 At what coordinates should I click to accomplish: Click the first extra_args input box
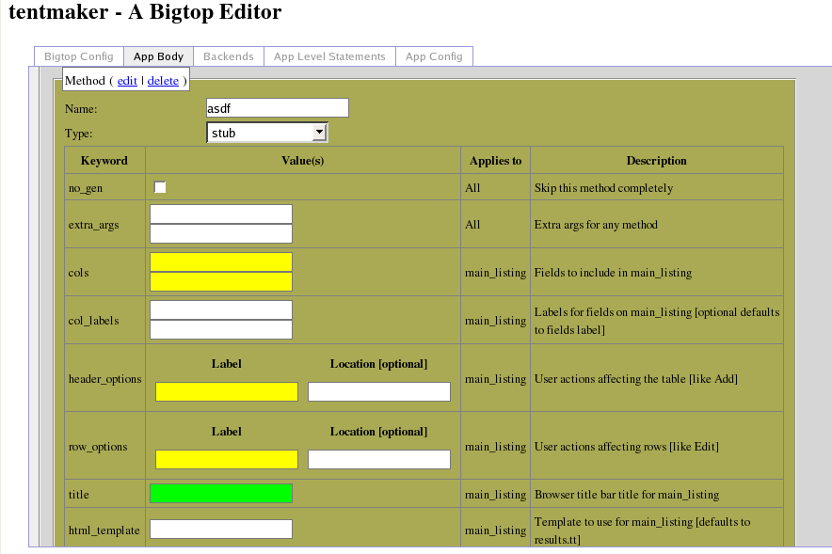tap(221, 214)
